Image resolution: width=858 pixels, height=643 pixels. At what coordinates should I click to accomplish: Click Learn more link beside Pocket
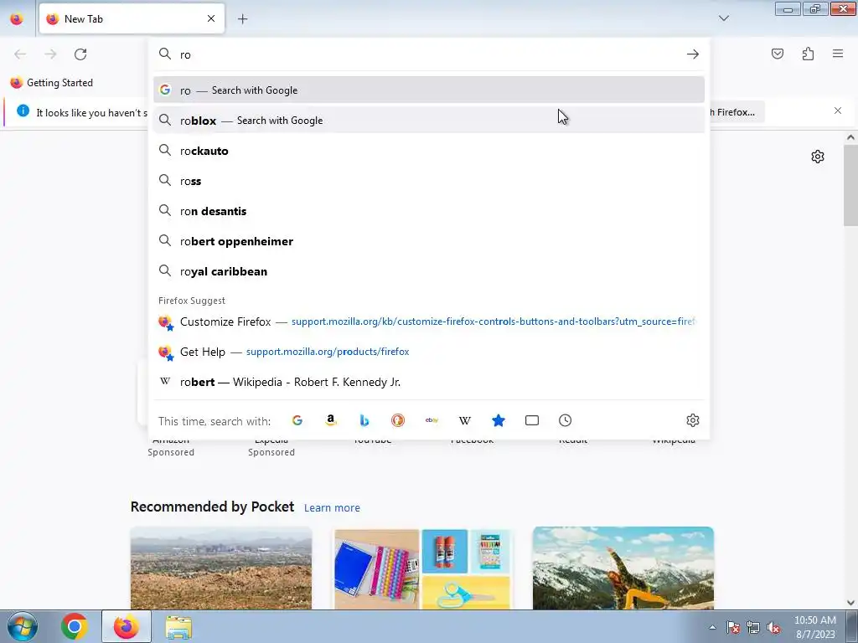point(332,508)
